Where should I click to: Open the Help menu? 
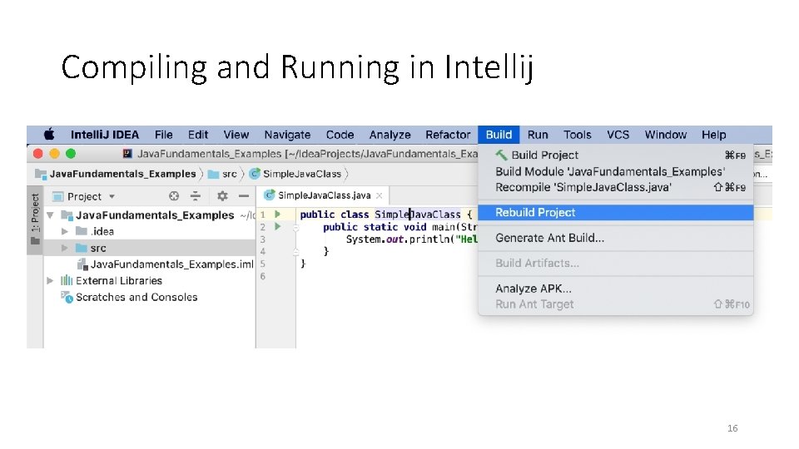[713, 135]
